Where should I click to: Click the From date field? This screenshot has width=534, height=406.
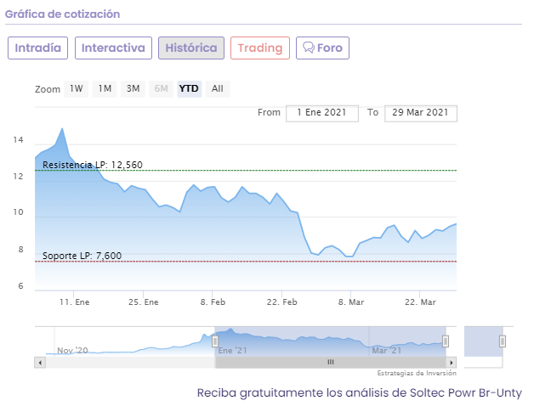[x=323, y=113]
